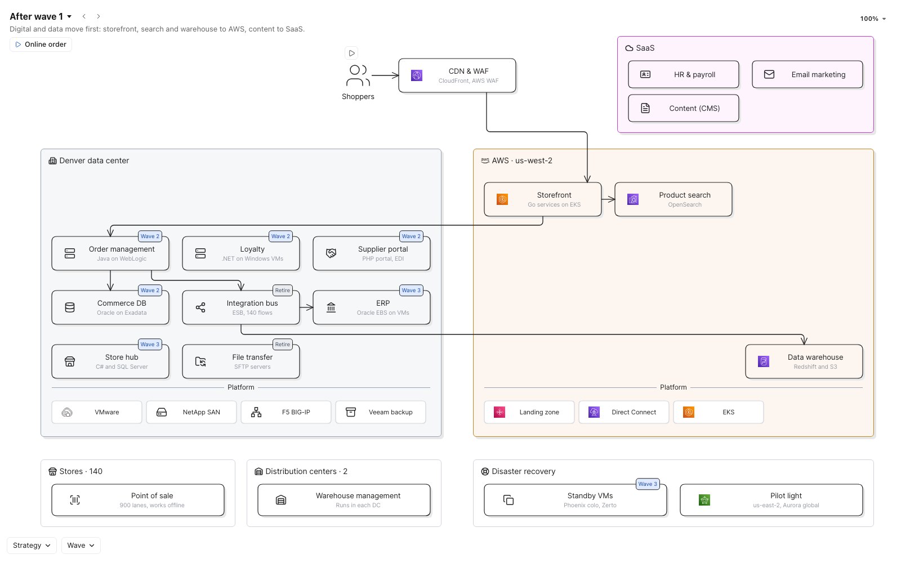Open the After wave 1 view dropdown
This screenshot has width=901, height=563.
(41, 16)
